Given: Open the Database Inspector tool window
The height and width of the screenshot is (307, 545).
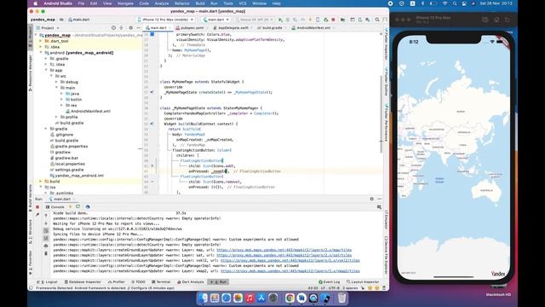Looking at the screenshot, I should [83, 282].
